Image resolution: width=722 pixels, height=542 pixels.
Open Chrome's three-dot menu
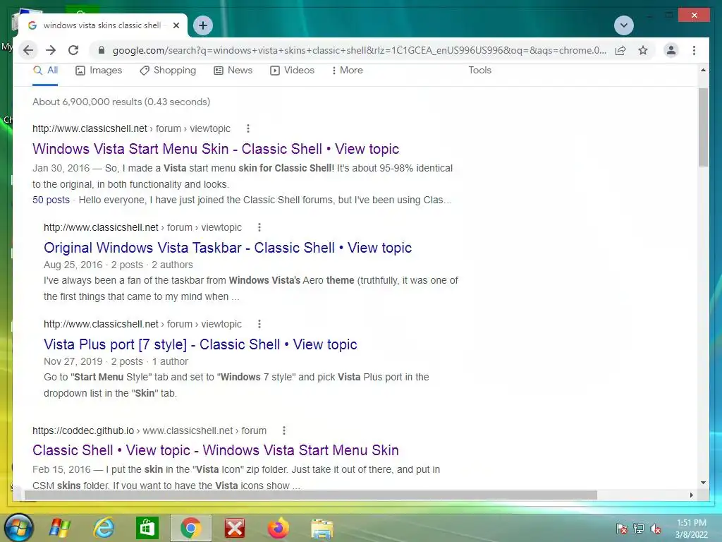[x=694, y=50]
